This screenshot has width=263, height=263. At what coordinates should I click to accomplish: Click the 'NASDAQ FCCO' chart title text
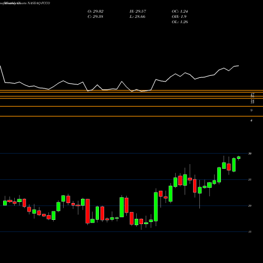click(x=38, y=3)
